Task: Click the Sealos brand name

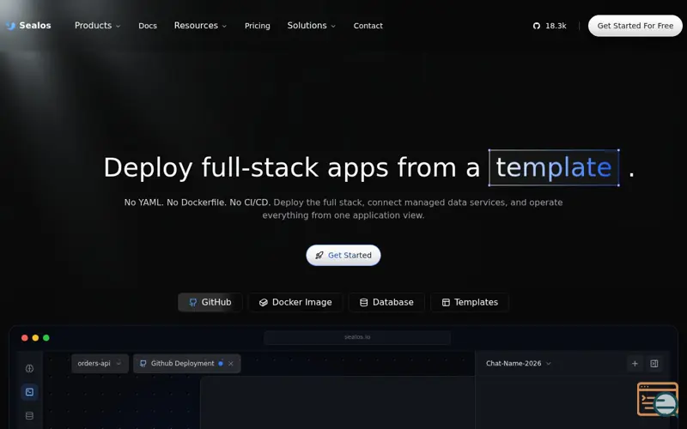Action: pyautogui.click(x=35, y=26)
